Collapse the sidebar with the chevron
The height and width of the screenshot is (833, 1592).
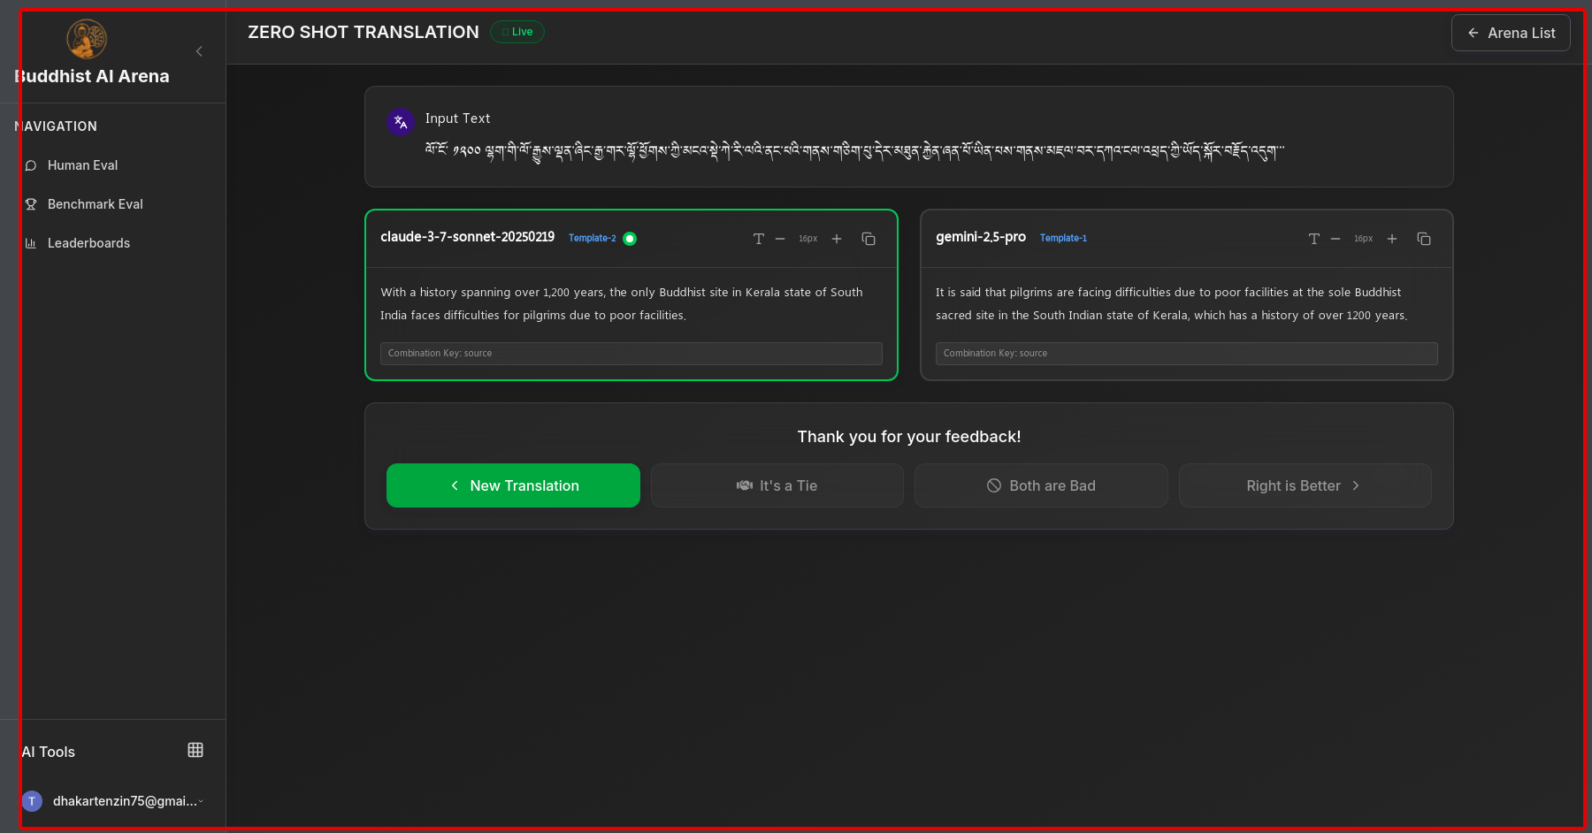pyautogui.click(x=199, y=51)
